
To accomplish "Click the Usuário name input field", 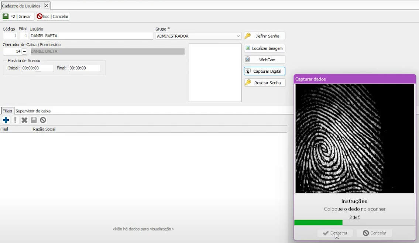I will (91, 36).
